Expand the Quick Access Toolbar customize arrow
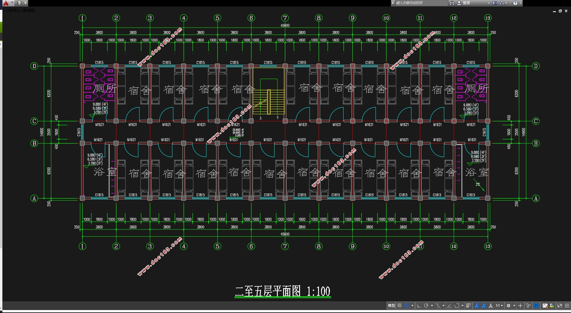The image size is (571, 313). click(25, 3)
